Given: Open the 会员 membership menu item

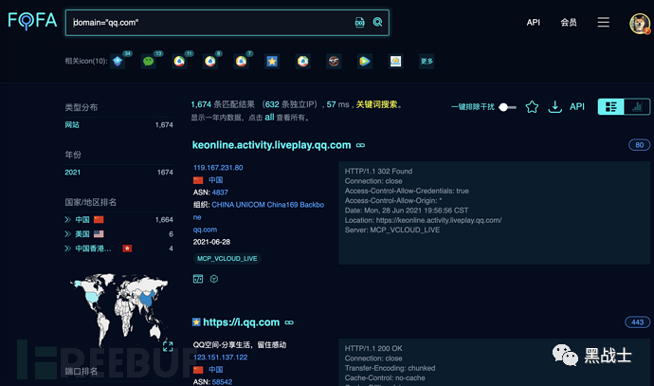Looking at the screenshot, I should click(569, 23).
